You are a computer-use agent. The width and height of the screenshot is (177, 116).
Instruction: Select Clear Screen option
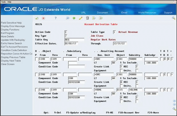tap(8, 64)
